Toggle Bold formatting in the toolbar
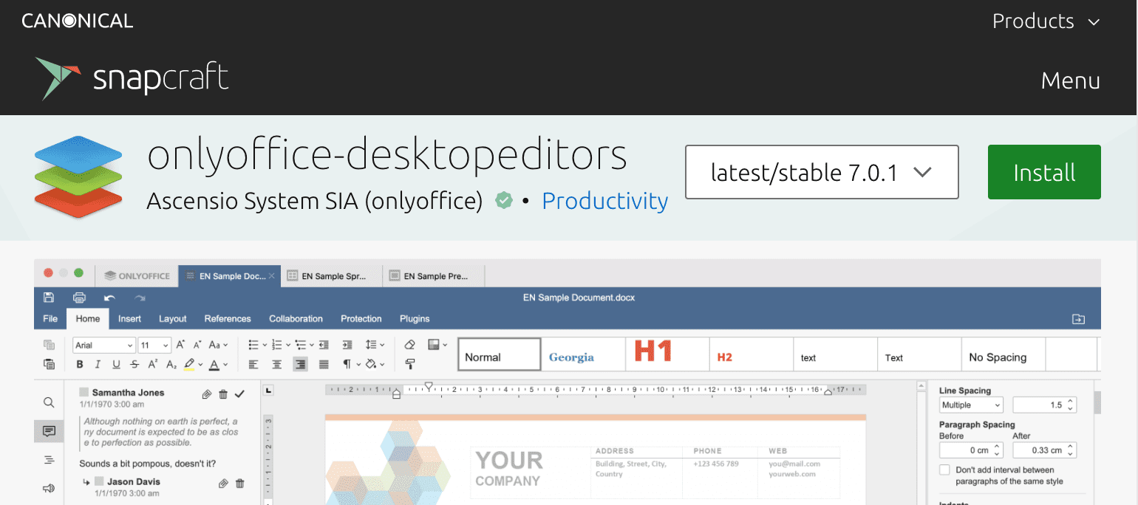 [80, 364]
